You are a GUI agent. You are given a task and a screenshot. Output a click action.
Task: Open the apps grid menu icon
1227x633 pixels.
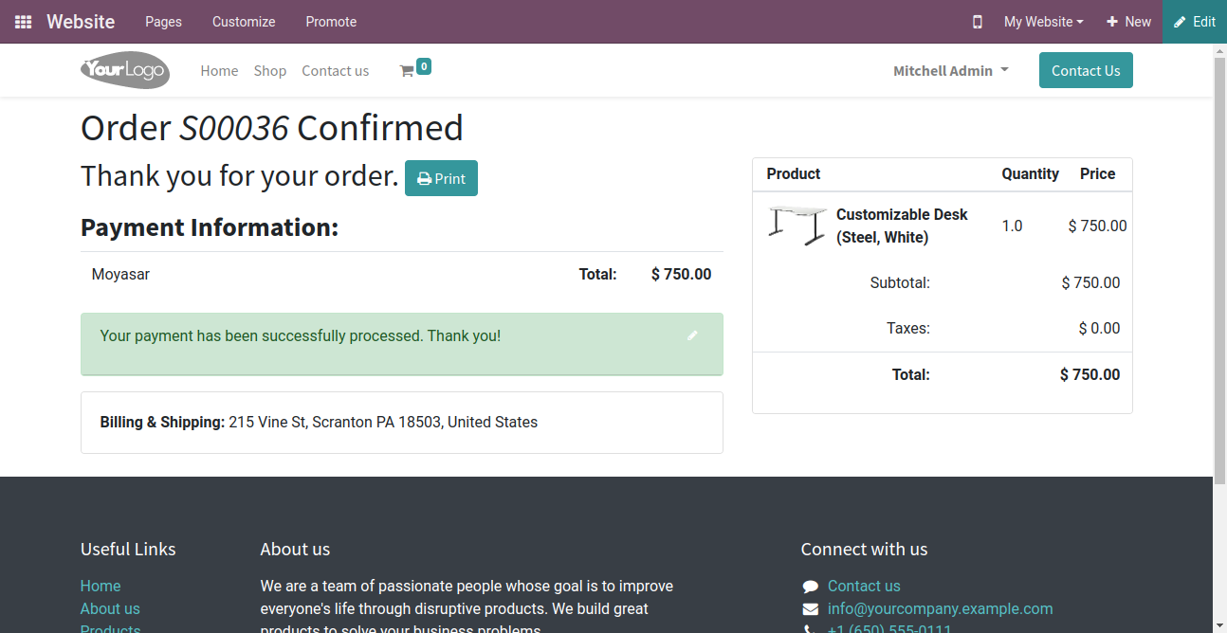23,22
